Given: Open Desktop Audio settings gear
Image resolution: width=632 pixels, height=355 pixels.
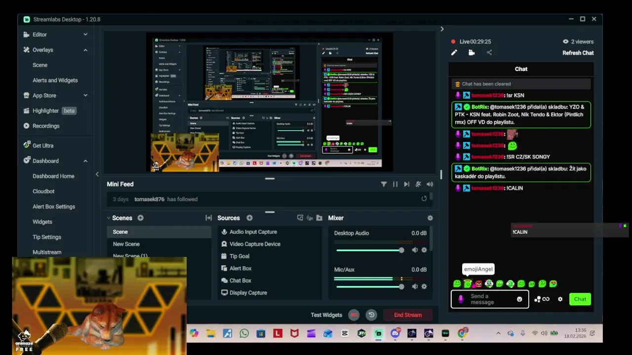Looking at the screenshot, I should [x=424, y=250].
